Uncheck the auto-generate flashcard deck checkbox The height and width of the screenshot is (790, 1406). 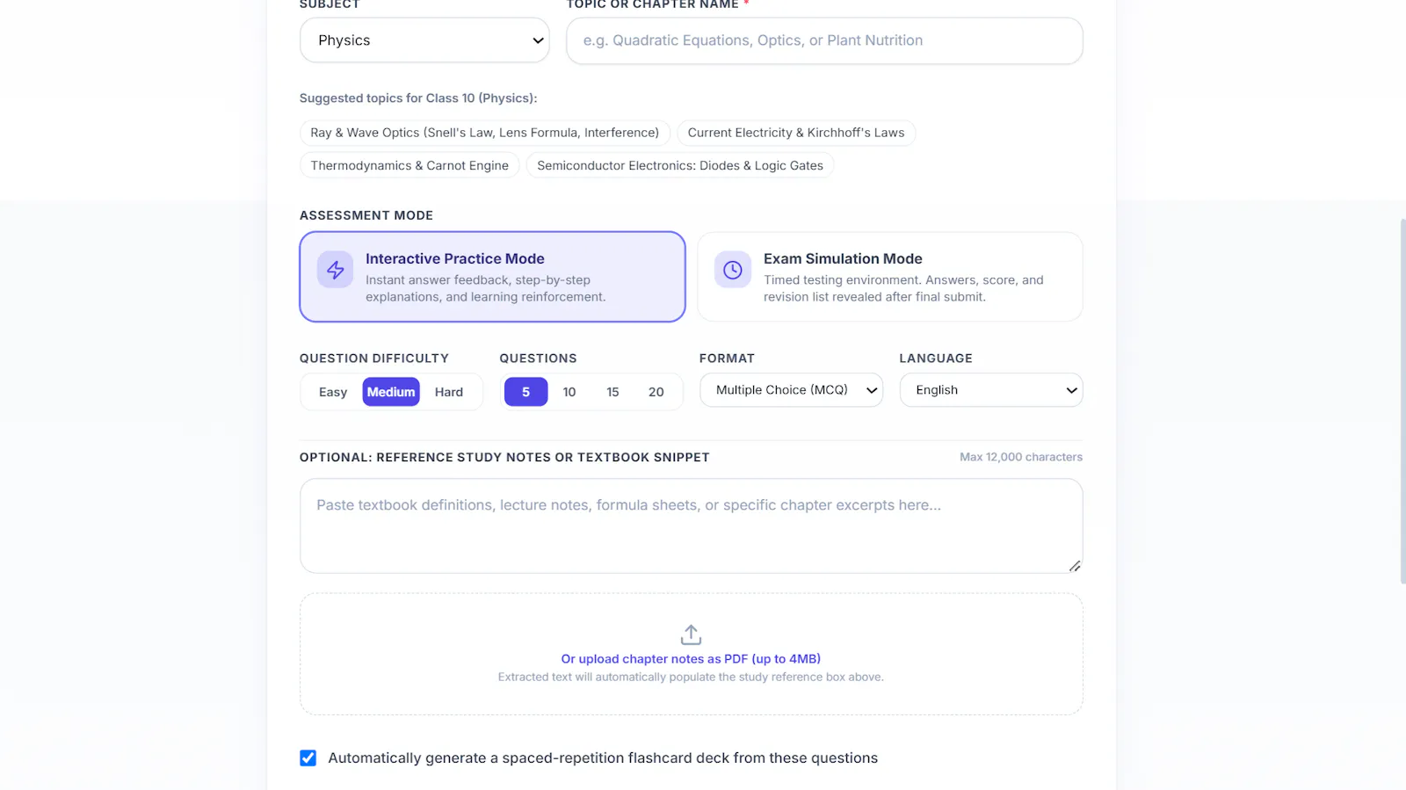tap(308, 757)
